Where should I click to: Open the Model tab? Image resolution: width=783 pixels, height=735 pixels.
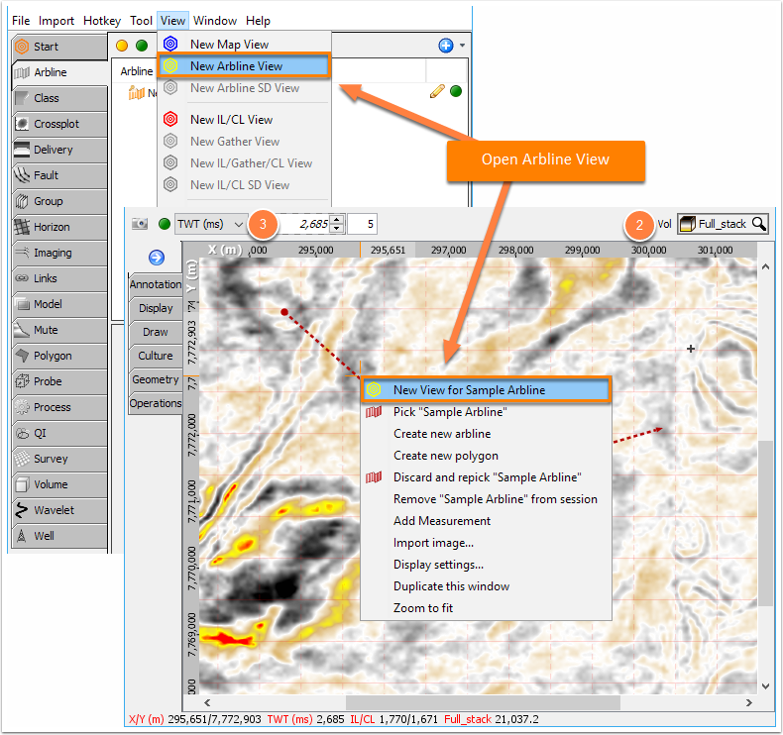58,304
